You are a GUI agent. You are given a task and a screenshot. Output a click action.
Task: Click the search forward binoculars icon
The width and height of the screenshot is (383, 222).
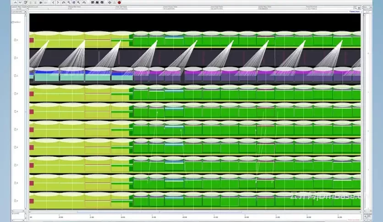102,2
